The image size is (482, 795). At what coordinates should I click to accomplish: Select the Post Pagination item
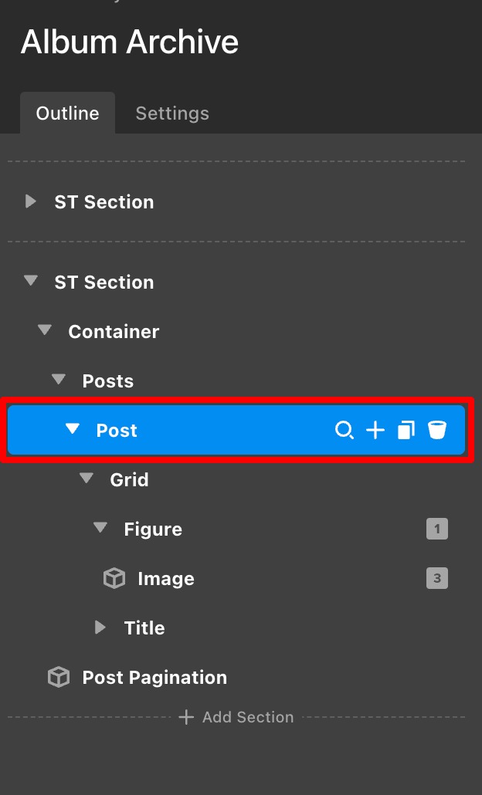[x=154, y=678]
